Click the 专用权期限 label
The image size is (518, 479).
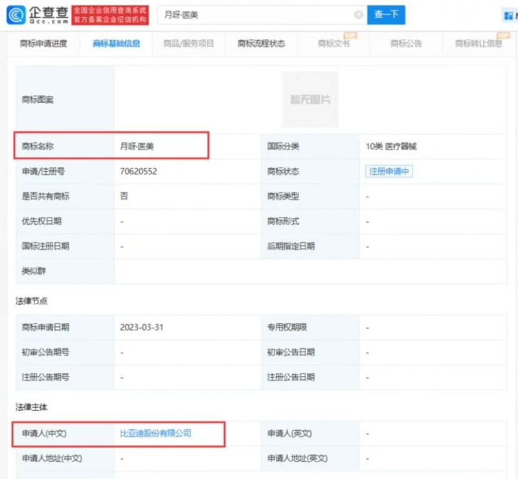pyautogui.click(x=287, y=328)
